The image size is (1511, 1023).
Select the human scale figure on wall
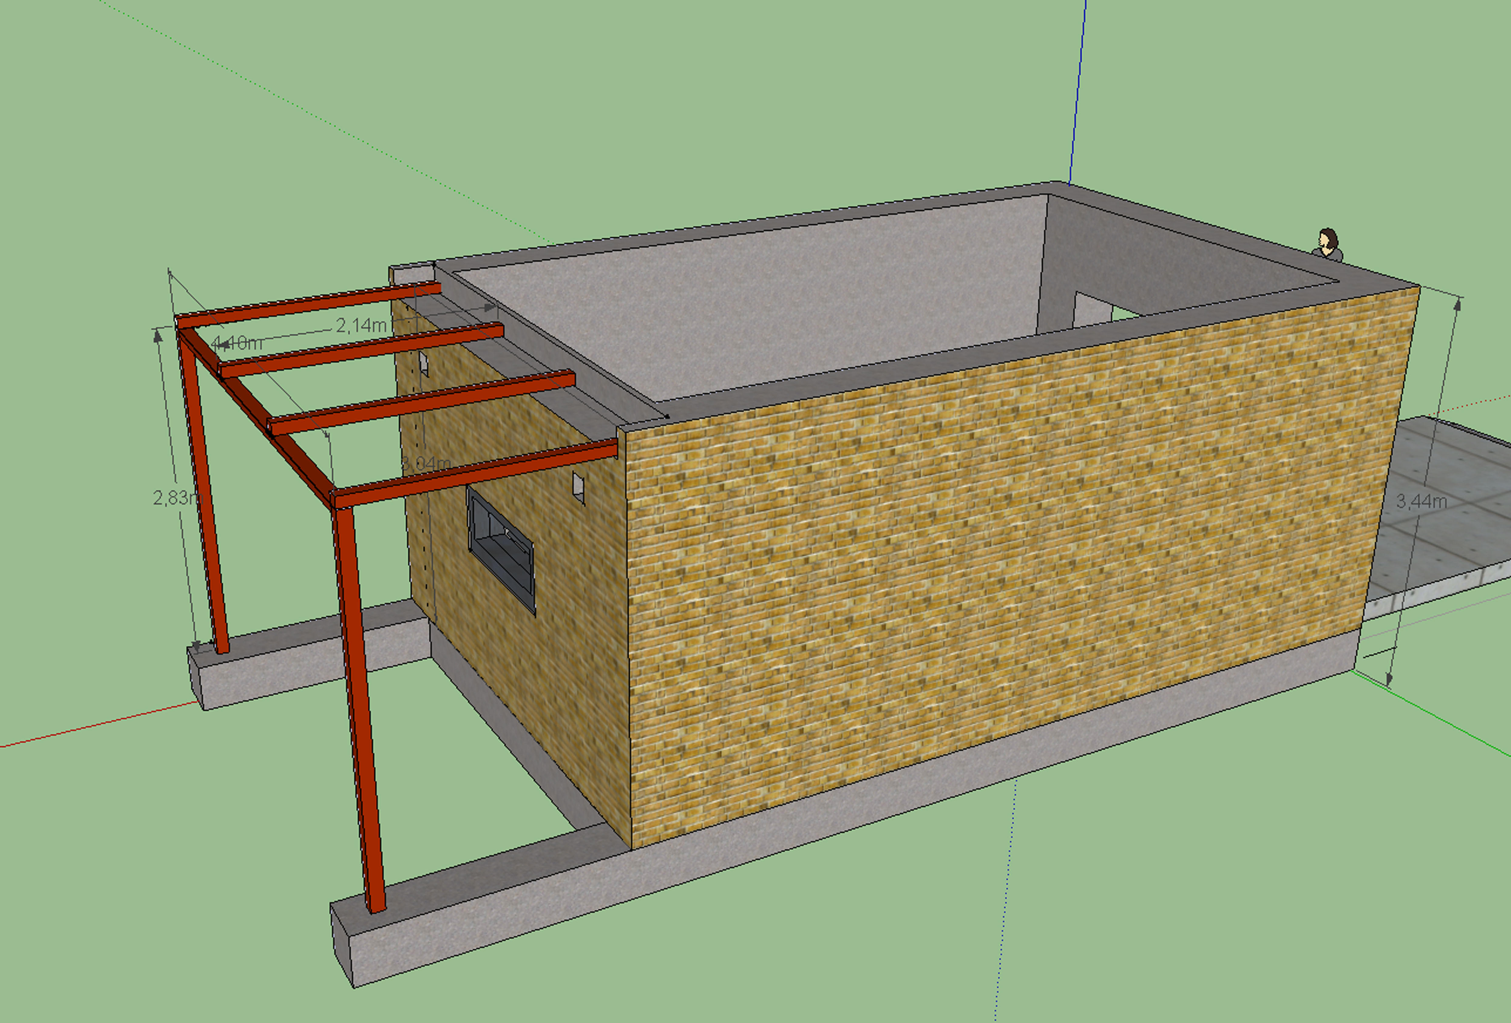pyautogui.click(x=1328, y=244)
